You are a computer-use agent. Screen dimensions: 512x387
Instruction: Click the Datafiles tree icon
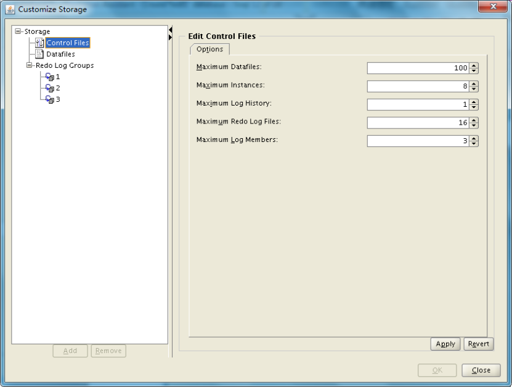pyautogui.click(x=39, y=54)
